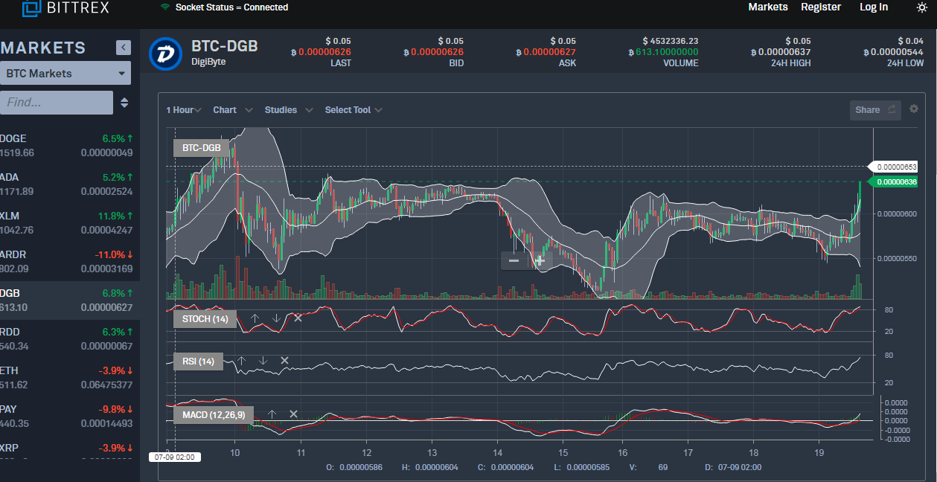This screenshot has height=482, width=937.
Task: Toggle the light/dark theme sun icon
Action: point(921,7)
